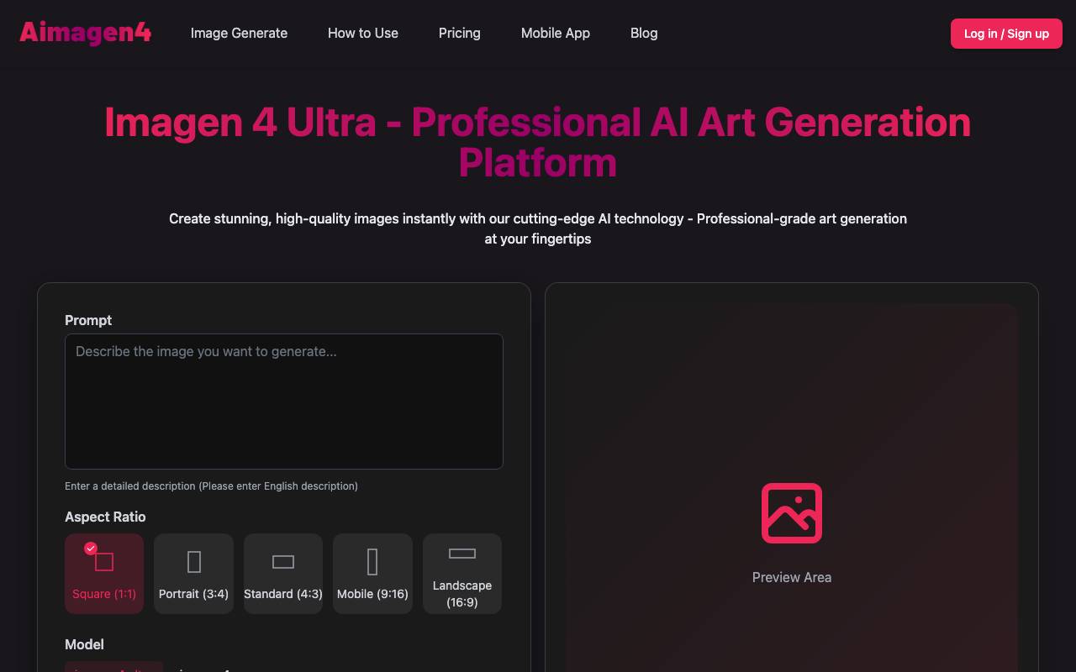The width and height of the screenshot is (1076, 672).
Task: Click the "Prompt" label
Action: 88,320
